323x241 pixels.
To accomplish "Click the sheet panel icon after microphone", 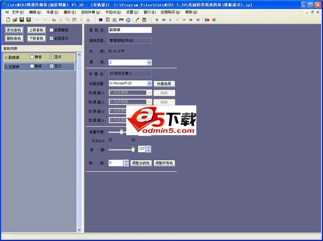I will pos(144,20).
